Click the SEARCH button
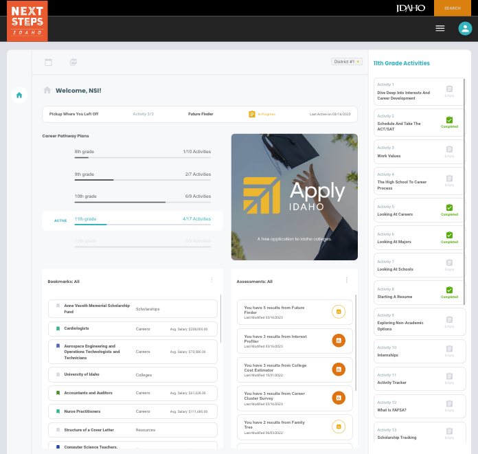Image resolution: width=478 pixels, height=454 pixels. pos(453,8)
